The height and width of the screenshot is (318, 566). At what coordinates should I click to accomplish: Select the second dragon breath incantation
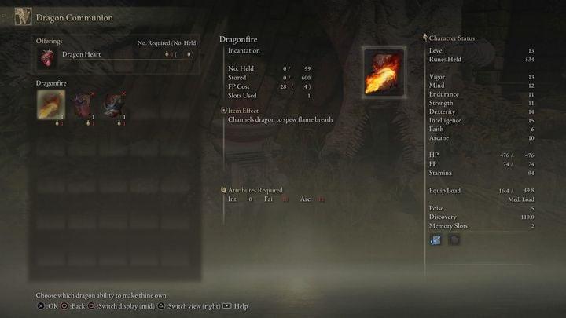(x=83, y=104)
